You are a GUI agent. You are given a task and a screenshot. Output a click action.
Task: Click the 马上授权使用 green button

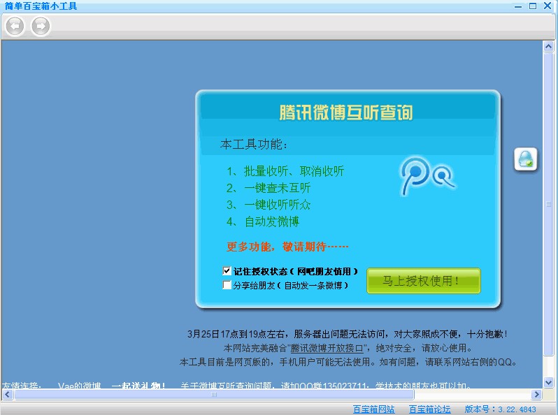[424, 281]
